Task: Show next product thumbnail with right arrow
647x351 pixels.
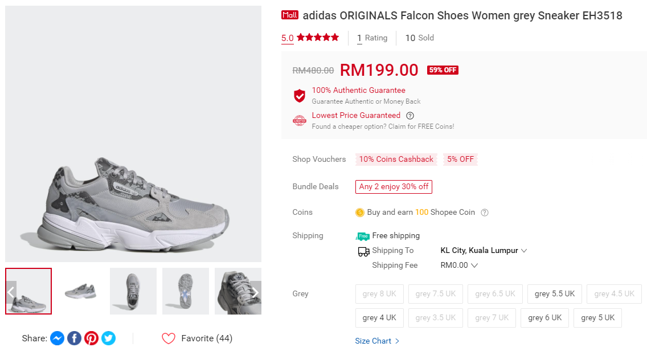Action: (256, 292)
